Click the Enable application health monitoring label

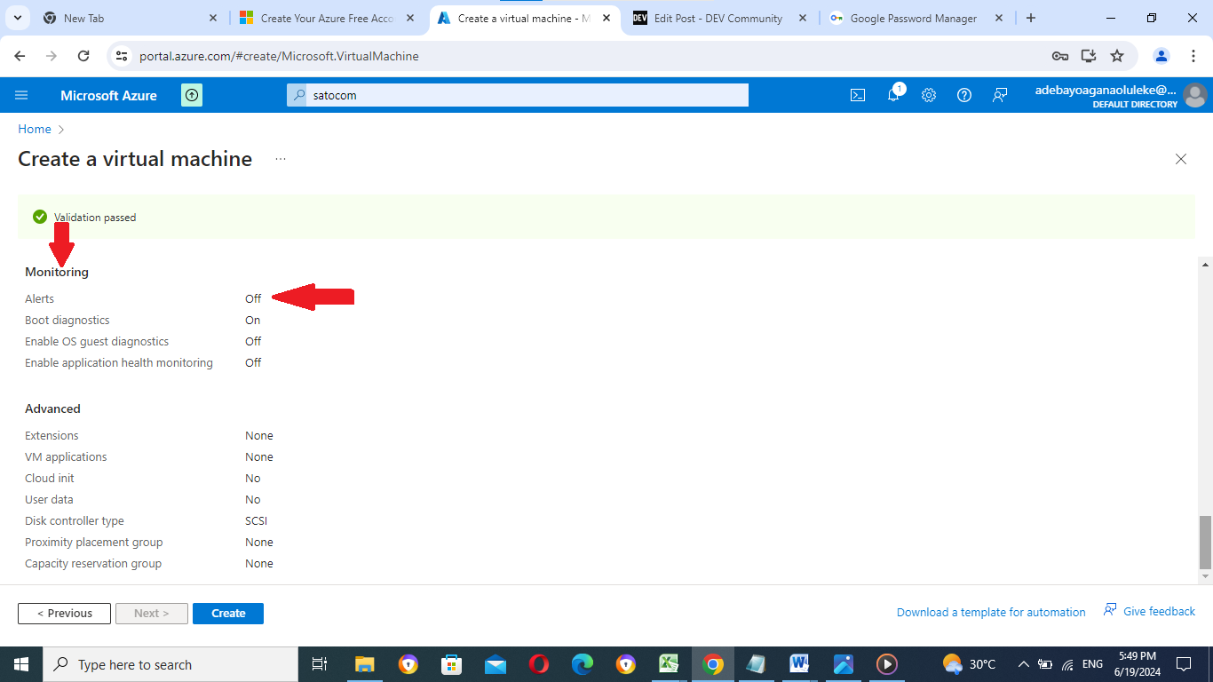[x=119, y=363]
